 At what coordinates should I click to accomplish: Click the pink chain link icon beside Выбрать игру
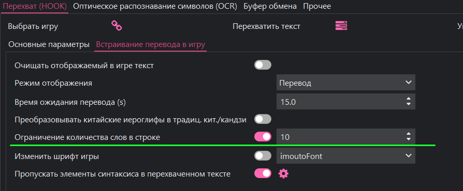pos(117,26)
